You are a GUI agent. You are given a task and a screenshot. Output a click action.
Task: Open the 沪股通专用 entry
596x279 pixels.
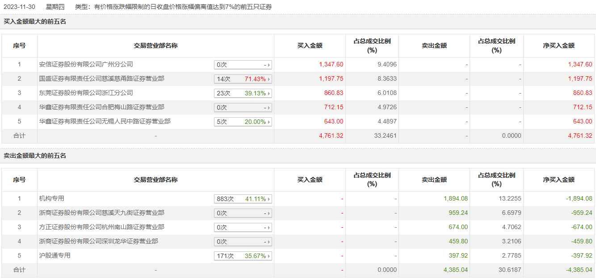(x=55, y=256)
